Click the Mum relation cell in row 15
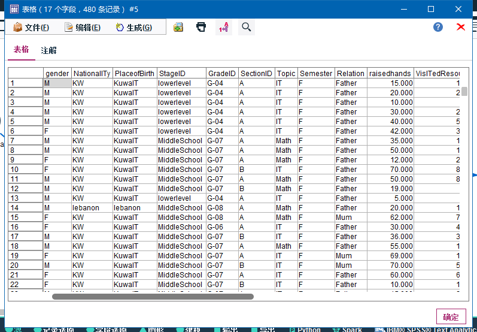Image resolution: width=477 pixels, height=332 pixels. click(351, 218)
